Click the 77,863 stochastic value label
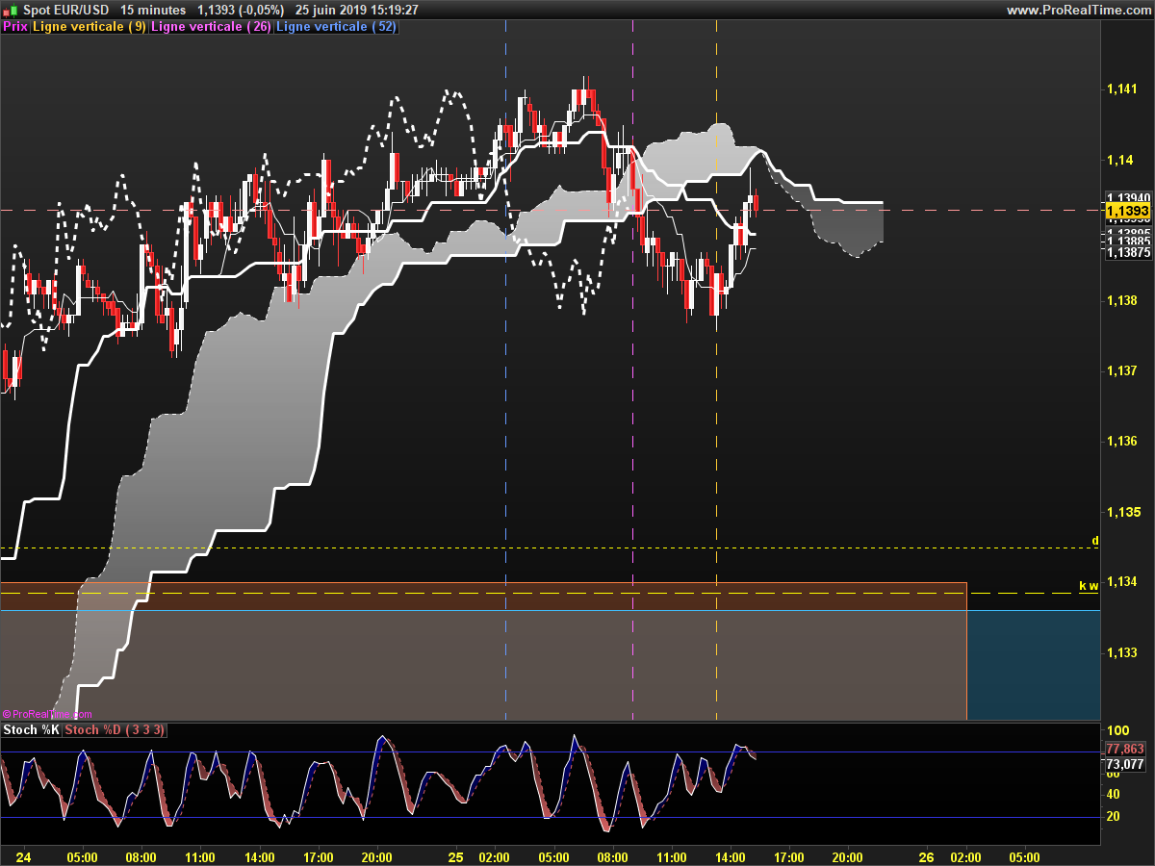The height and width of the screenshot is (866, 1155). [x=1125, y=749]
